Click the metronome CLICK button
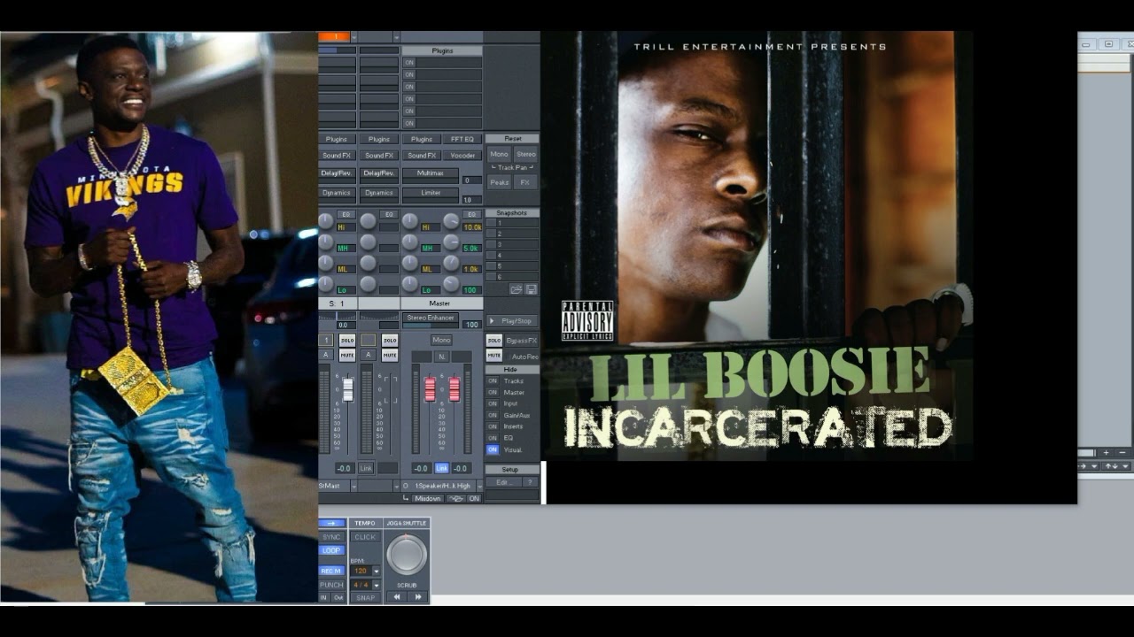This screenshot has width=1134, height=637. [x=365, y=537]
